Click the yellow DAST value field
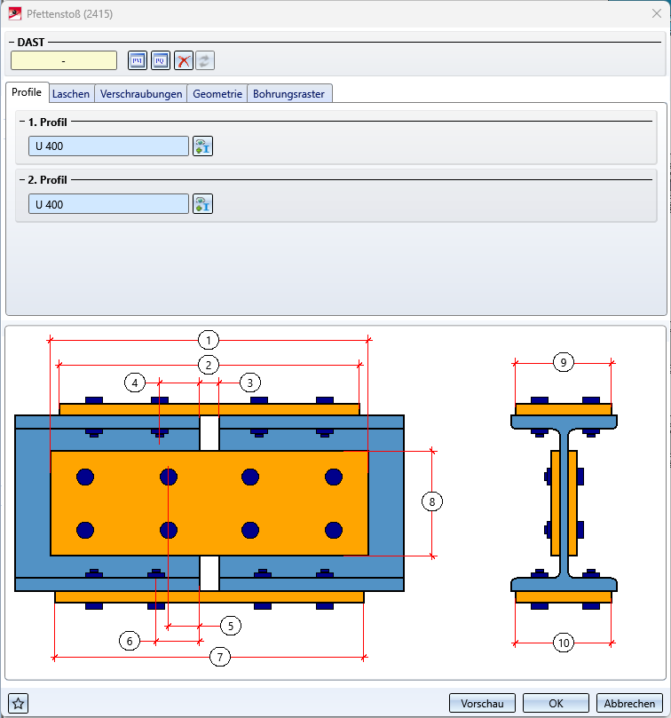Screen dimensions: 671x718 pos(64,60)
